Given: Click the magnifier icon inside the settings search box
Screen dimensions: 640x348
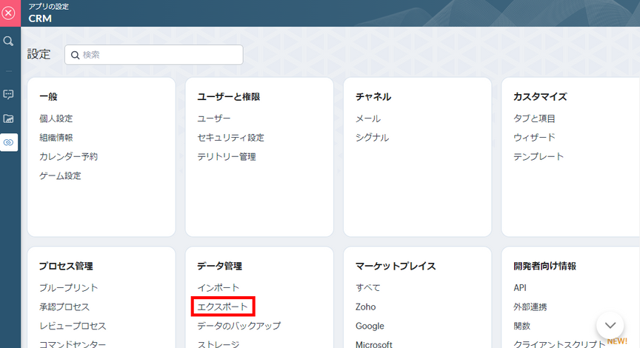Looking at the screenshot, I should pos(75,55).
